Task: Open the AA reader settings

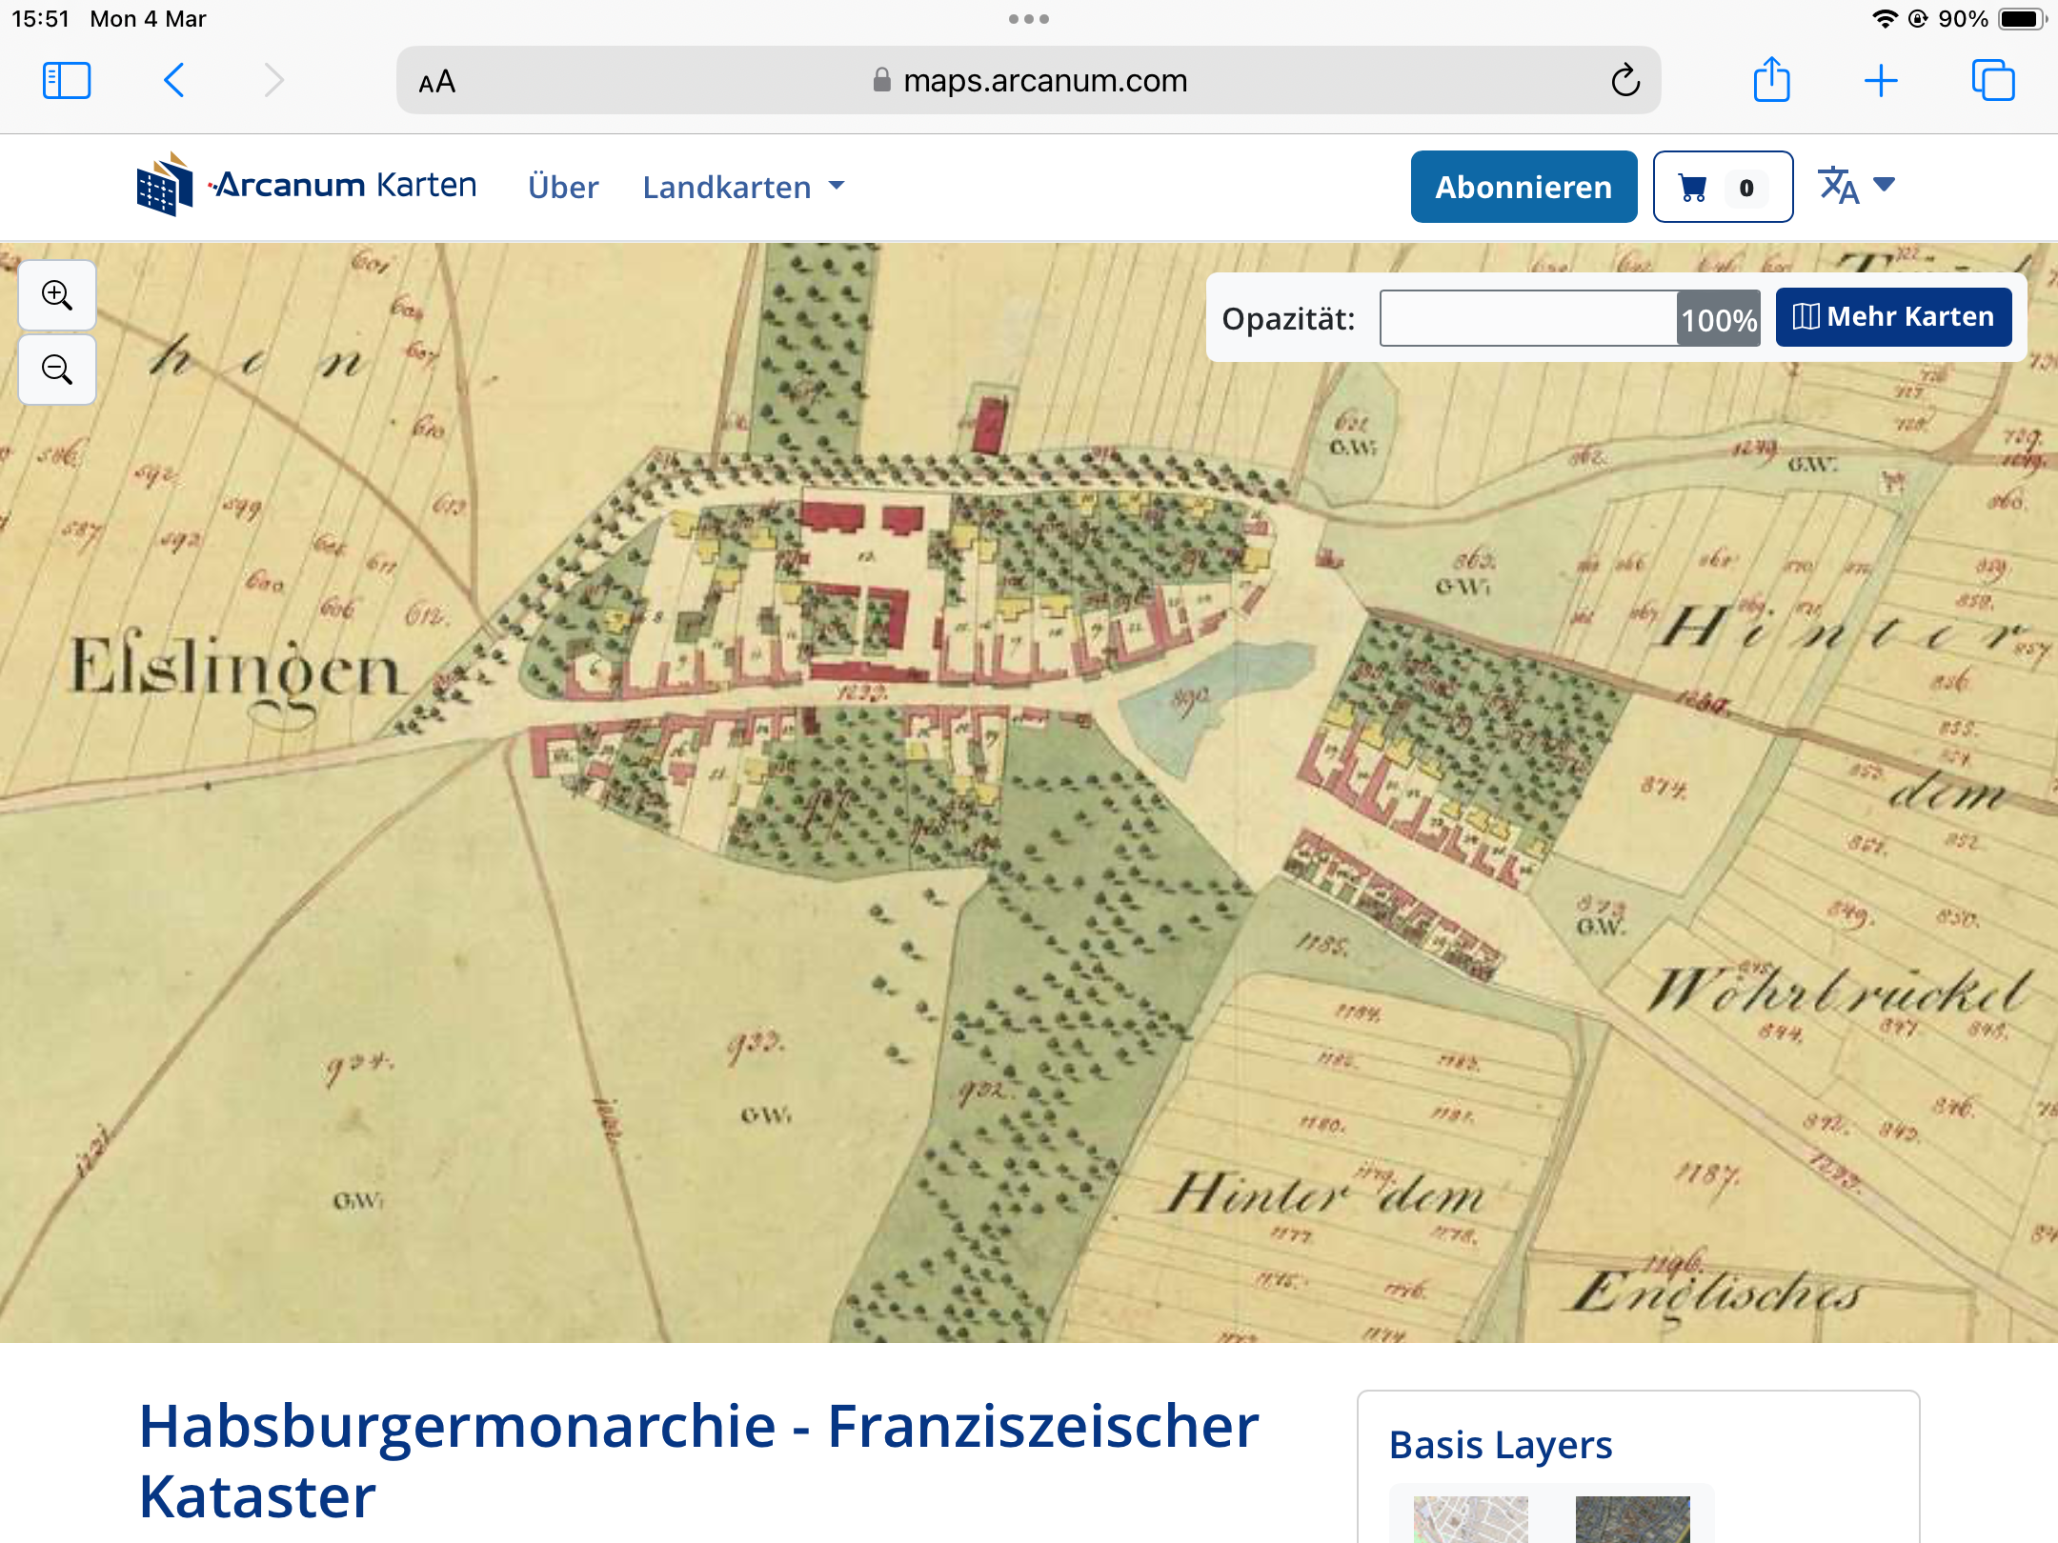Action: click(x=437, y=83)
